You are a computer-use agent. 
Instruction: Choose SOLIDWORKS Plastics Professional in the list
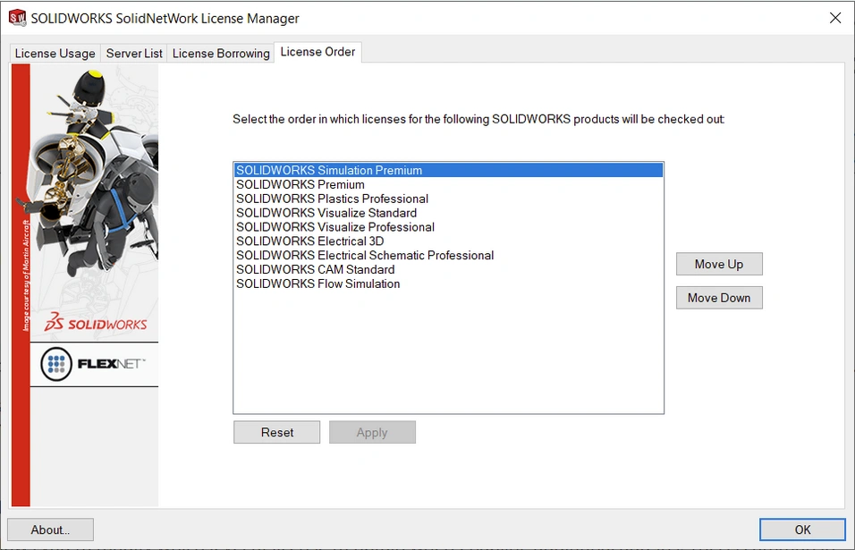[448, 199]
